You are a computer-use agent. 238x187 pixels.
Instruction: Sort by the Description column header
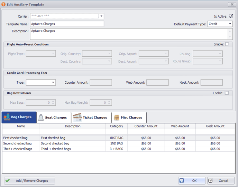pyautogui.click(x=73, y=126)
